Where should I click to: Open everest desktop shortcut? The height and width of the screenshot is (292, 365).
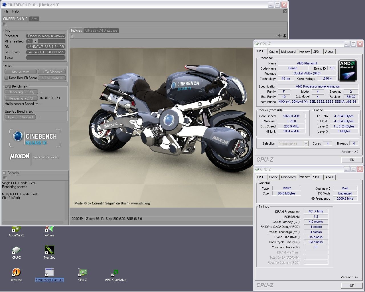click(x=16, y=275)
